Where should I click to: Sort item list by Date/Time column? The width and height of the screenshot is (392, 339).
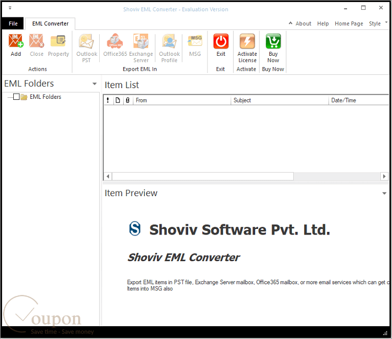(358, 100)
